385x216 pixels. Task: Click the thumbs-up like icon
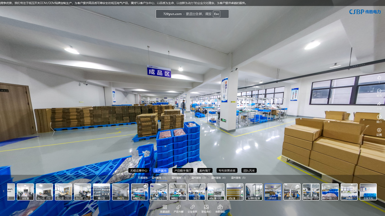379,78
